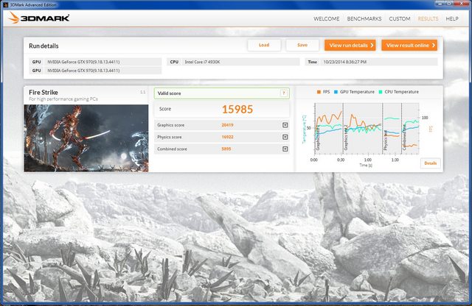Click the second GPU GeForce GTX 970 entry

[x=95, y=71]
